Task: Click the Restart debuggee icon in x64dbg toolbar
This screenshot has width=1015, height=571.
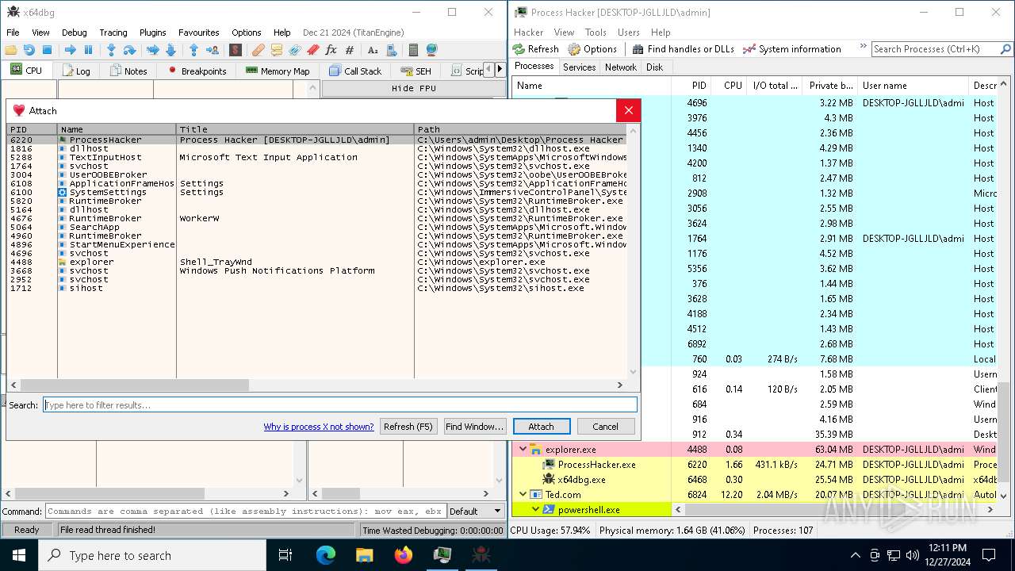Action: click(29, 50)
